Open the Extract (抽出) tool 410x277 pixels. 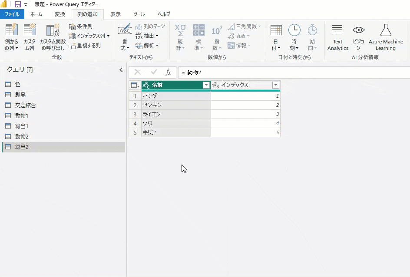point(147,36)
